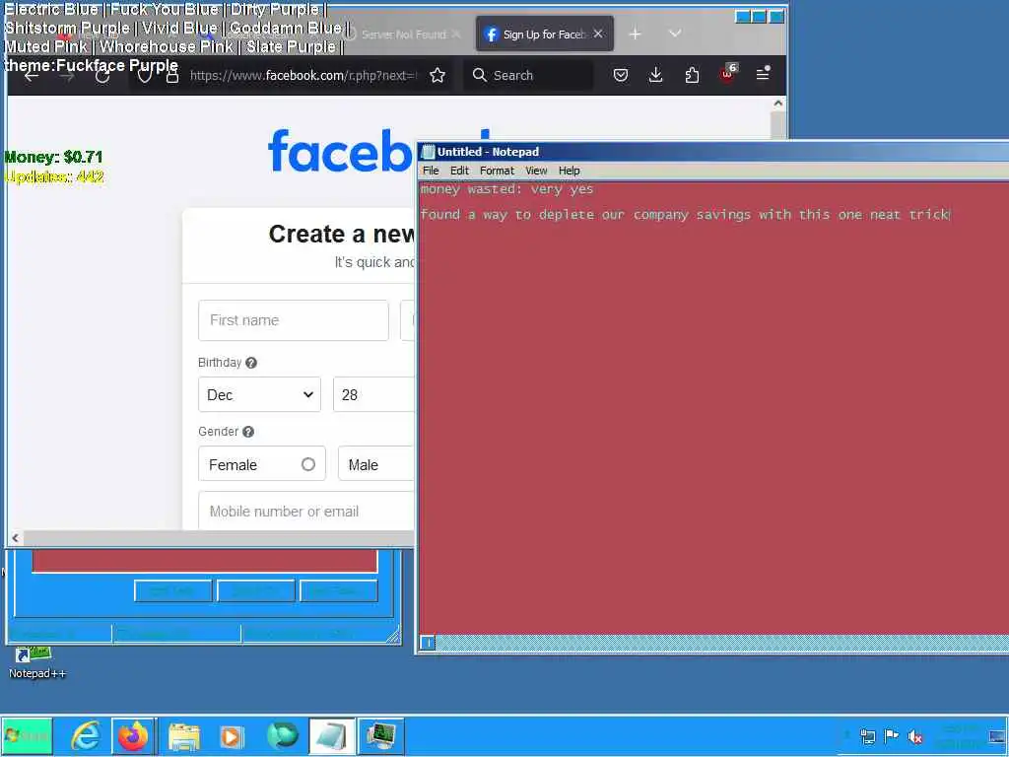This screenshot has width=1009, height=757.
Task: Open the Action Center flag icon
Action: point(891,736)
